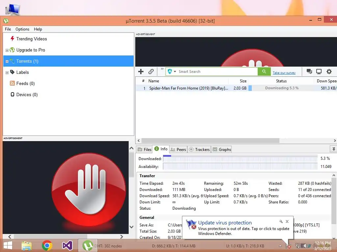The image size is (337, 252).
Task: Open the Windows Start button
Action: click(8, 245)
